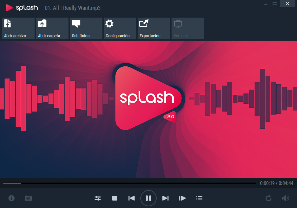Pause the current playback
Image resolution: width=297 pixels, height=208 pixels.
pos(148,198)
